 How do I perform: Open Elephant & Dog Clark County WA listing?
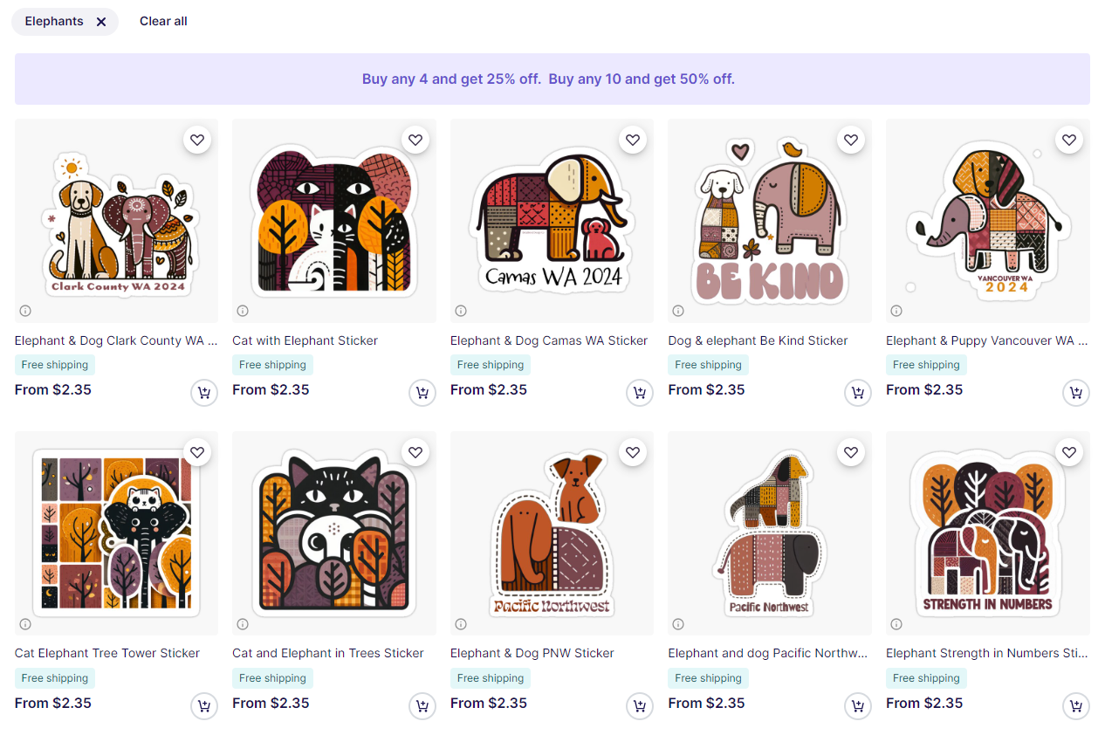tap(116, 340)
